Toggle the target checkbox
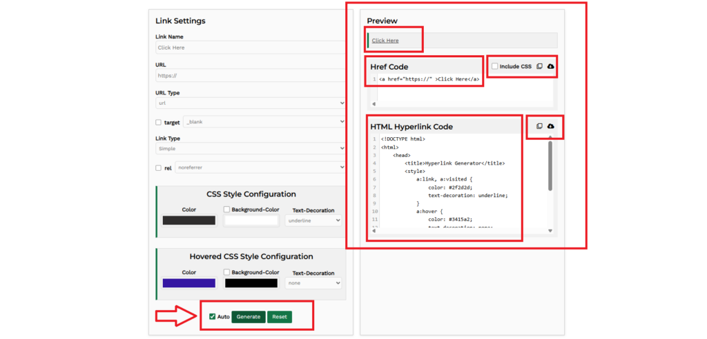The width and height of the screenshot is (707, 339). click(158, 122)
